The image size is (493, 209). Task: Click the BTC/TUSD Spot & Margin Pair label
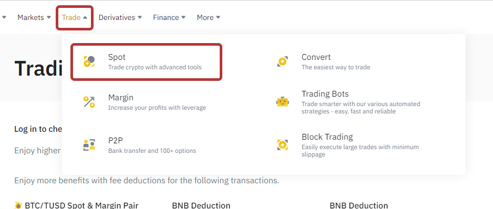81,205
